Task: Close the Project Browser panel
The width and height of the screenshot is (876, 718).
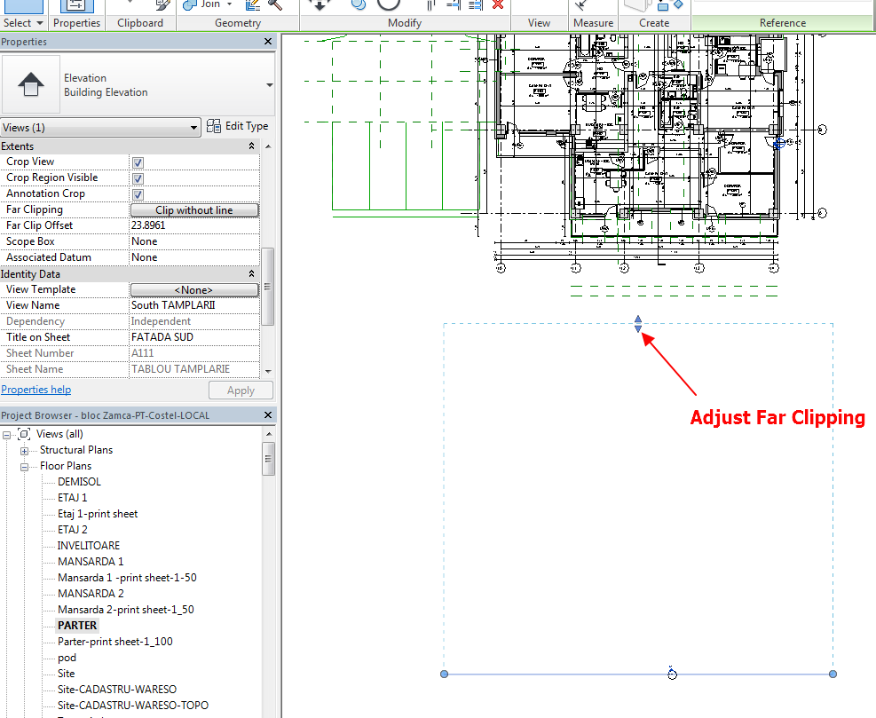Action: tap(268, 415)
